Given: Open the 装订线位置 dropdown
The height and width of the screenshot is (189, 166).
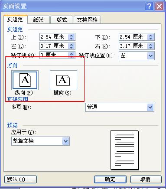Looking at the screenshot, I should coord(137,55).
